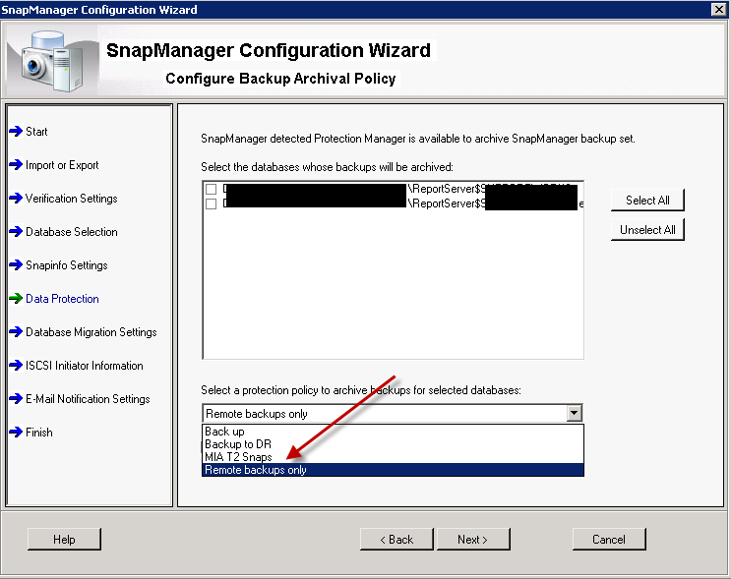Select the second ReportServer database row text
Image resolution: width=731 pixels, height=579 pixels.
403,203
